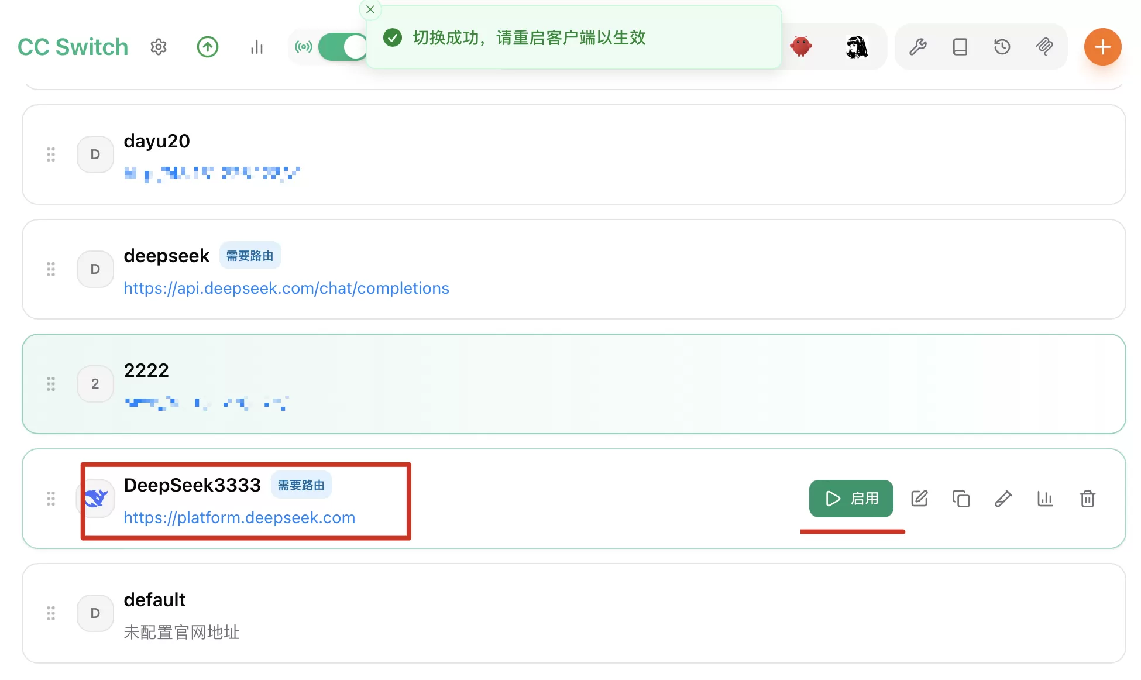Image resolution: width=1141 pixels, height=680 pixels.
Task: Select the 2222 provider name
Action: point(146,370)
